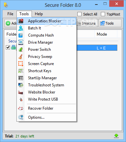Select Compute Hash menu entry
Screen dimensions: 126x142
[x=46, y=35]
